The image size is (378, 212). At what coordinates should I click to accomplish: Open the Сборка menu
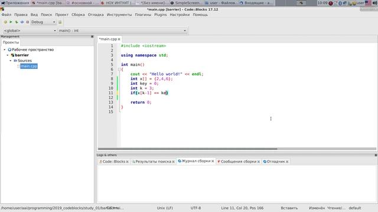(78, 15)
